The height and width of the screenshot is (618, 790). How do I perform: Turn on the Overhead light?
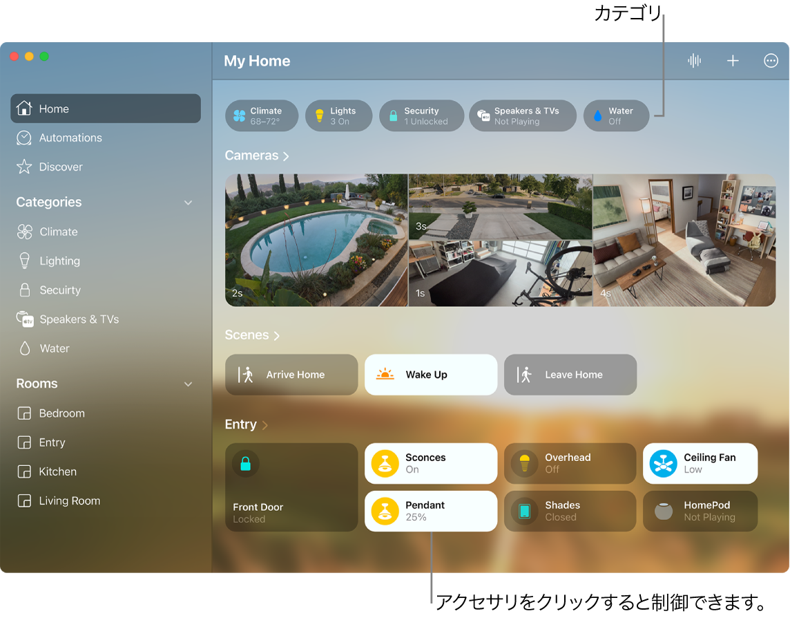(570, 463)
